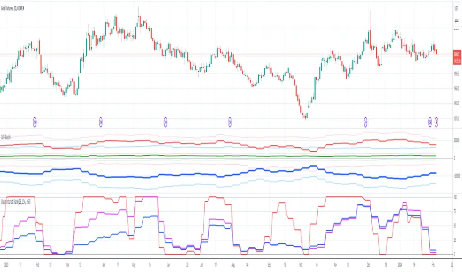Select the CoT-Busch indicator label
Viewport: 462px width, 272px height.
pyautogui.click(x=6, y=137)
